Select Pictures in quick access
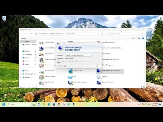Screen dimensions: 163x122 coord(27,58)
